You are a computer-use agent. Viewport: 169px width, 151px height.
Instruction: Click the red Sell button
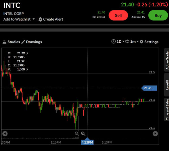118,16
